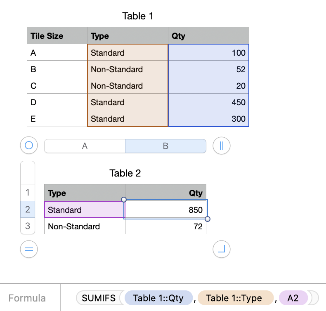Click the cell showing 72

pos(165,226)
